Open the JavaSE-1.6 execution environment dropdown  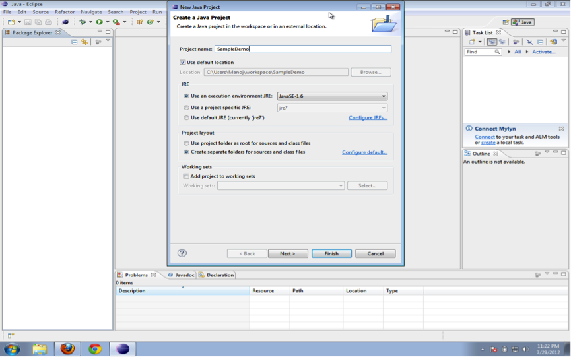332,96
